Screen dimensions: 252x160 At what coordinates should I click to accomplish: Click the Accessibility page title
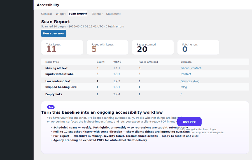pos(48,5)
